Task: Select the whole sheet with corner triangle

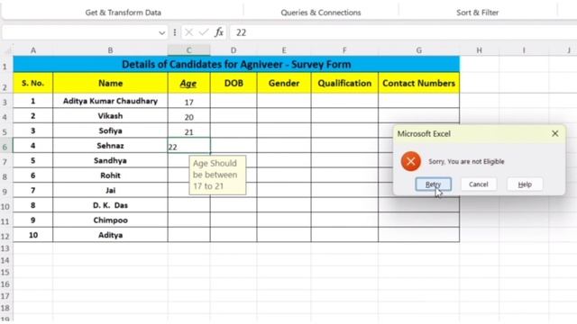Action: click(7, 50)
